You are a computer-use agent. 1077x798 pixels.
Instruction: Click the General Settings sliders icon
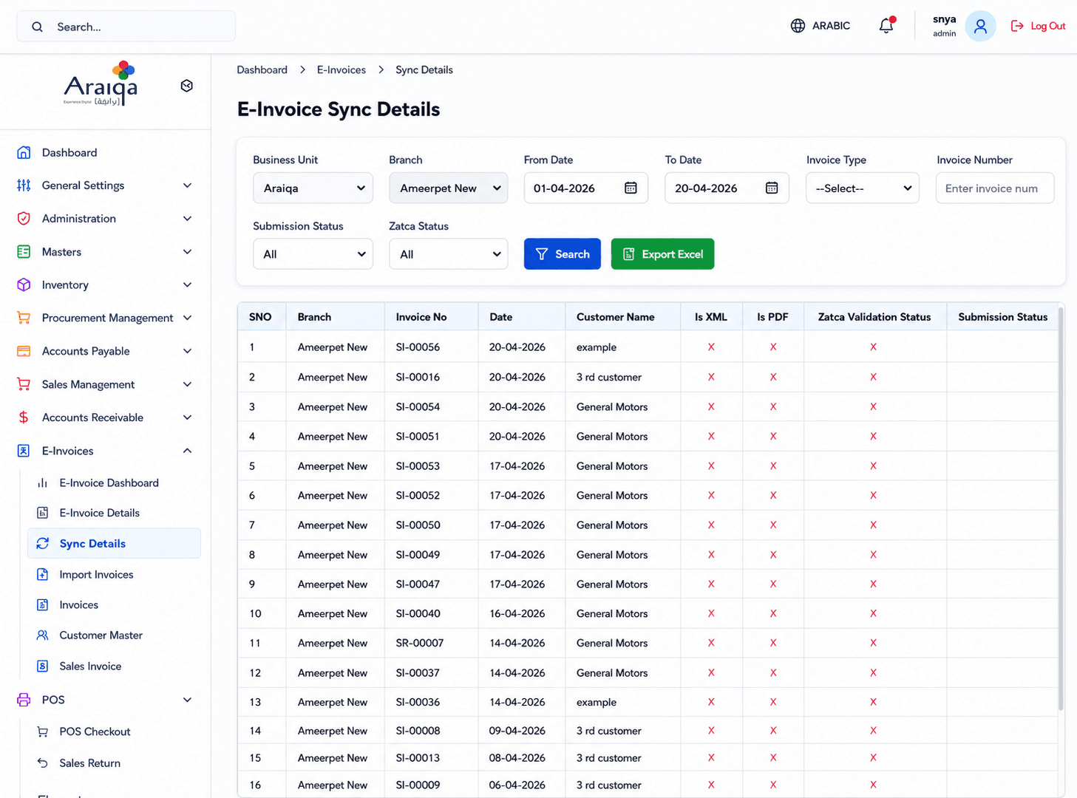pyautogui.click(x=24, y=185)
